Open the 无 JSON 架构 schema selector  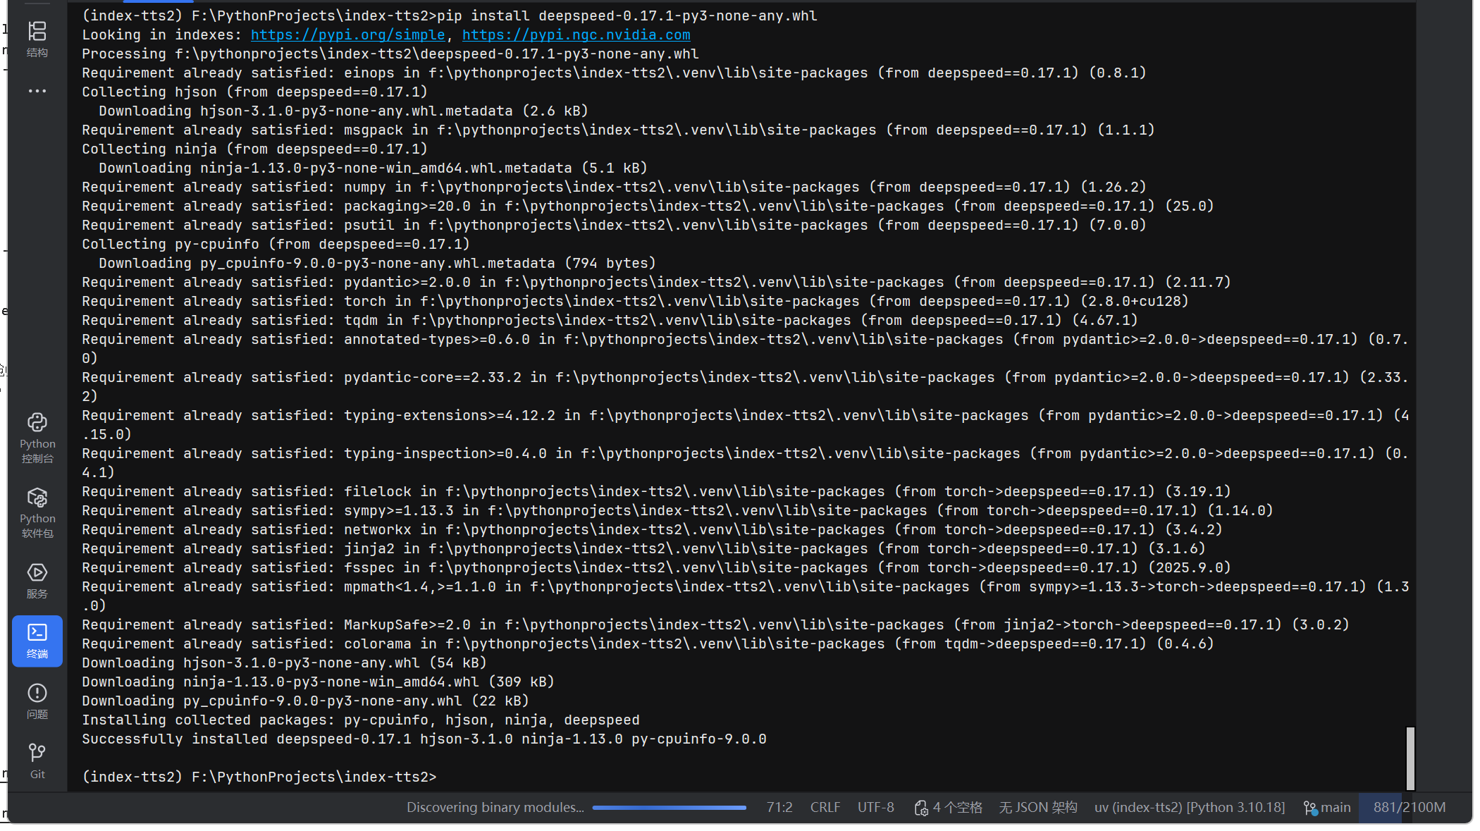tap(1037, 807)
